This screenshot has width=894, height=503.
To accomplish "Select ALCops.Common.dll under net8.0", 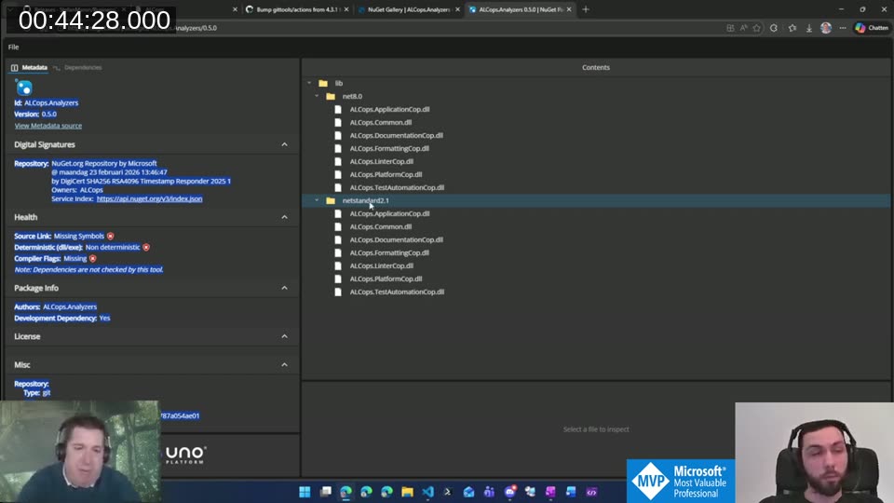I will pos(380,123).
